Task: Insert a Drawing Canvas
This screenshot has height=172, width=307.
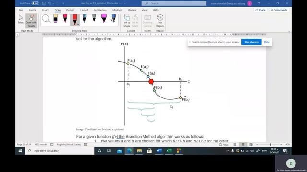Action: tap(147, 21)
